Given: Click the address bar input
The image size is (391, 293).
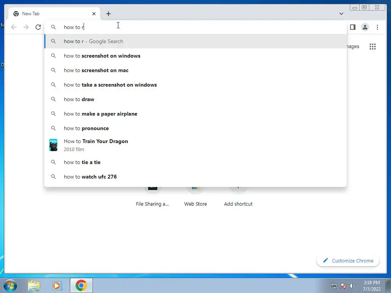Looking at the screenshot, I should coord(195,27).
